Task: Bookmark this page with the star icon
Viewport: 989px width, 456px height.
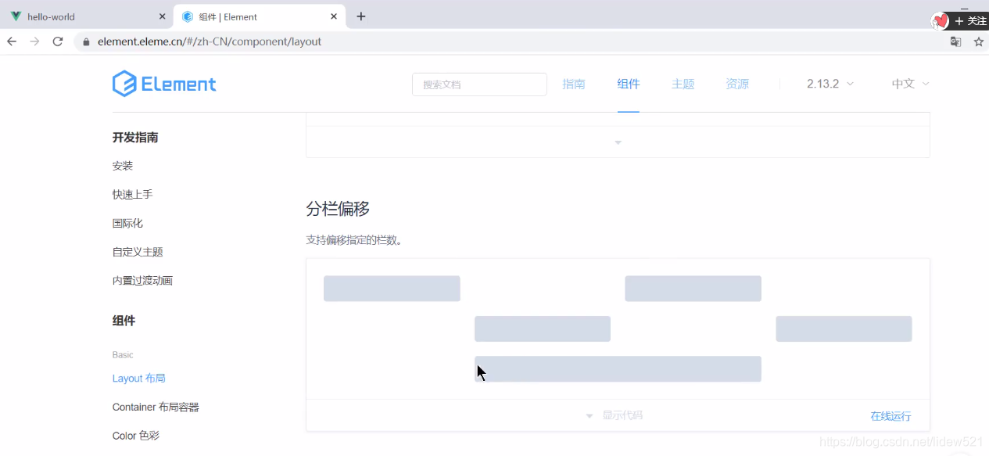Action: coord(978,41)
